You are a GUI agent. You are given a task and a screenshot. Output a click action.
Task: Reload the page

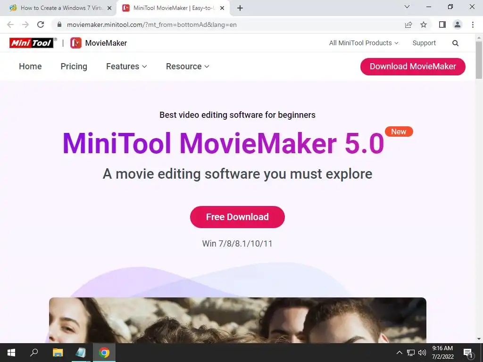click(x=41, y=25)
